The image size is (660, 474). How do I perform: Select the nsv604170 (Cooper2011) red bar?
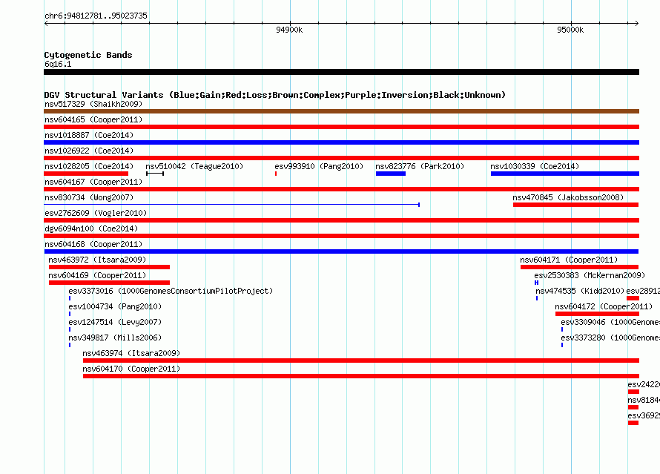pyautogui.click(x=361, y=376)
